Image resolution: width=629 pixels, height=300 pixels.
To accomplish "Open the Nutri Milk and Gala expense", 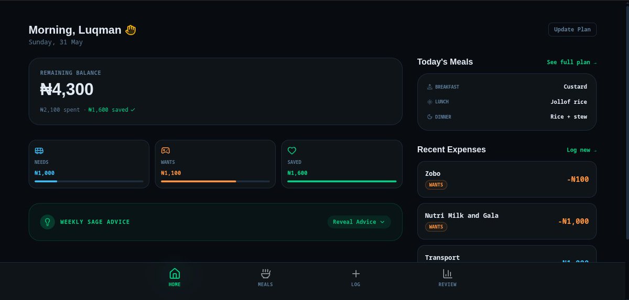I will (x=507, y=221).
